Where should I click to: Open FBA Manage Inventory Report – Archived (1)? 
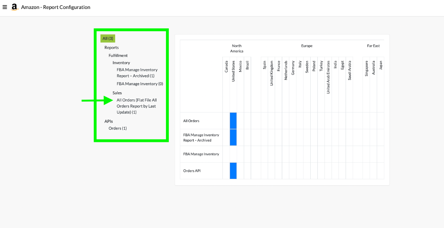click(137, 72)
